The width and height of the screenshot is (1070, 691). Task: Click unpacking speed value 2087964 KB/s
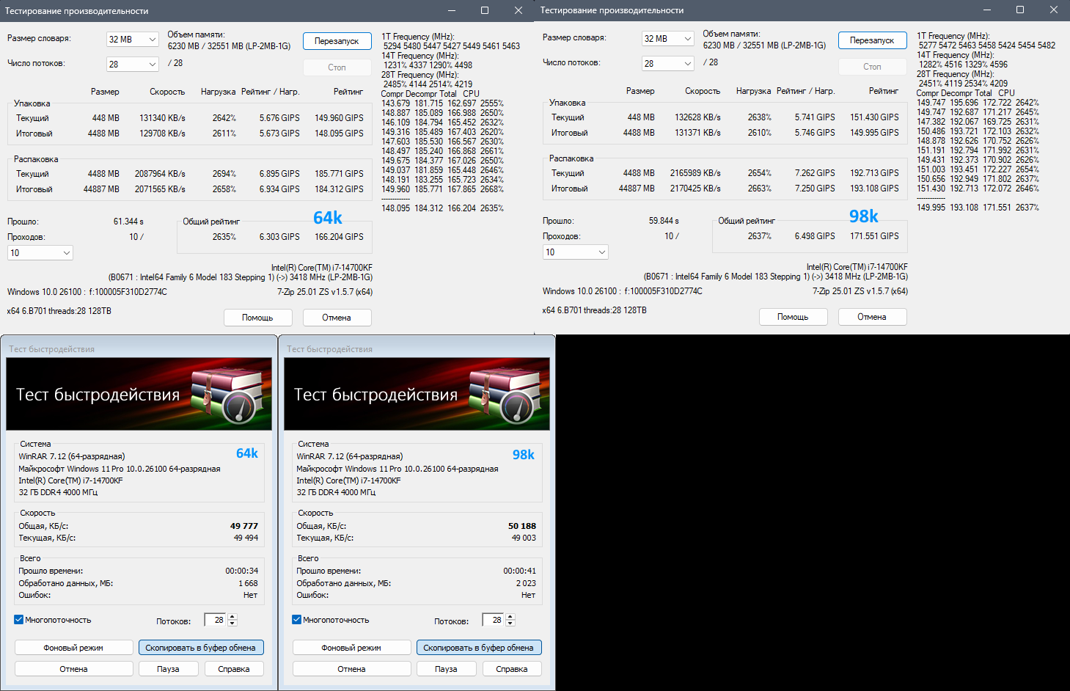160,174
